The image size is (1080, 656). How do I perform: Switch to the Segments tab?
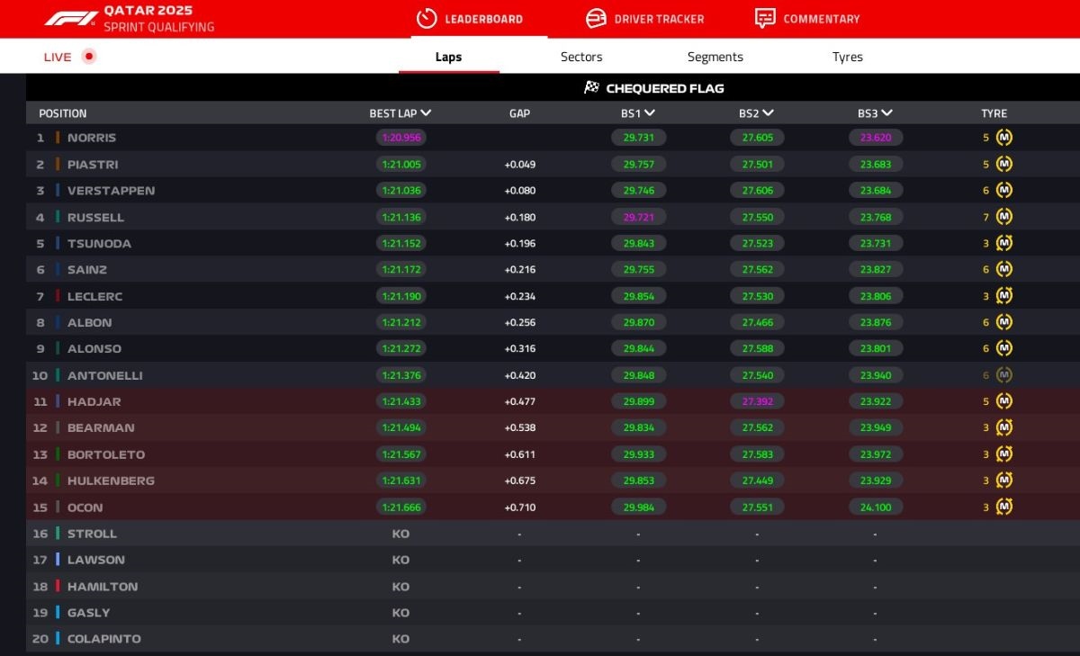click(x=715, y=57)
